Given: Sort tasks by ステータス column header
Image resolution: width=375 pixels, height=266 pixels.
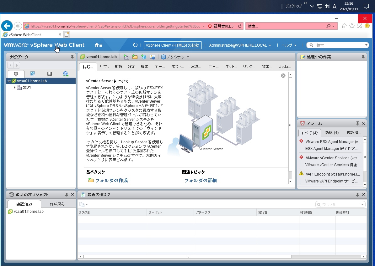Looking at the screenshot, I should point(225,212).
